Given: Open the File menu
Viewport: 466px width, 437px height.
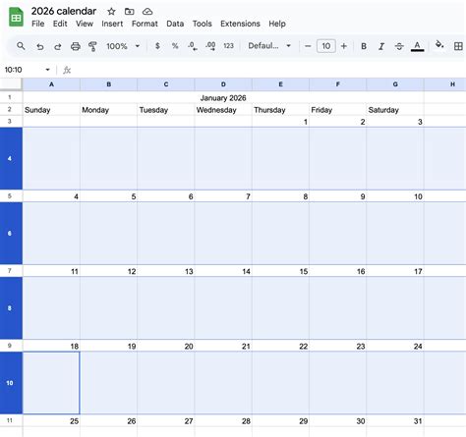Looking at the screenshot, I should click(38, 24).
